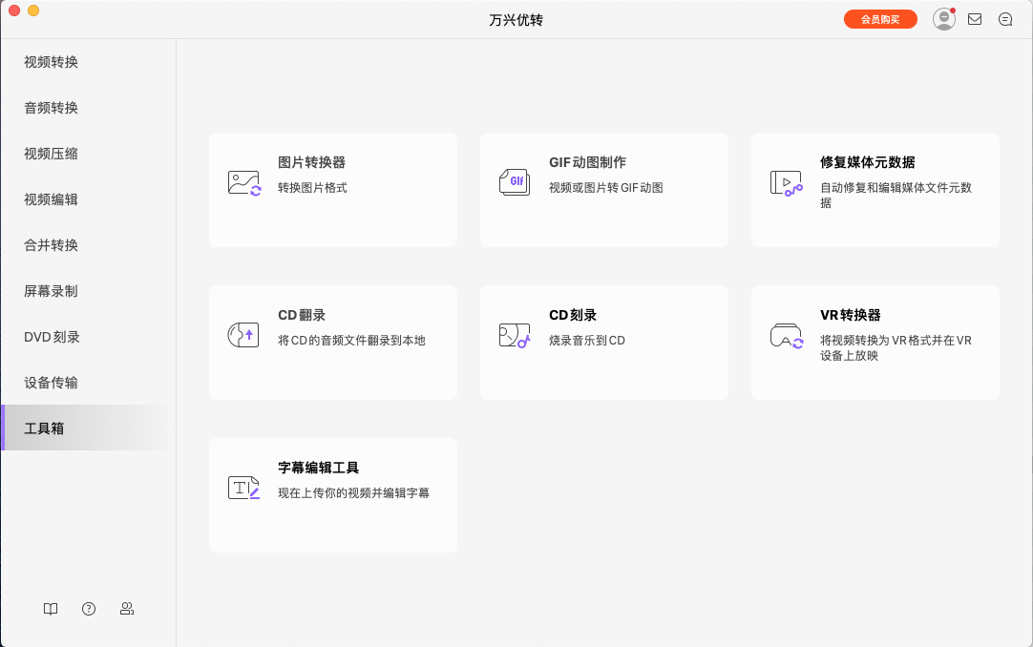Open the CD刻录 tool icon

(x=515, y=334)
